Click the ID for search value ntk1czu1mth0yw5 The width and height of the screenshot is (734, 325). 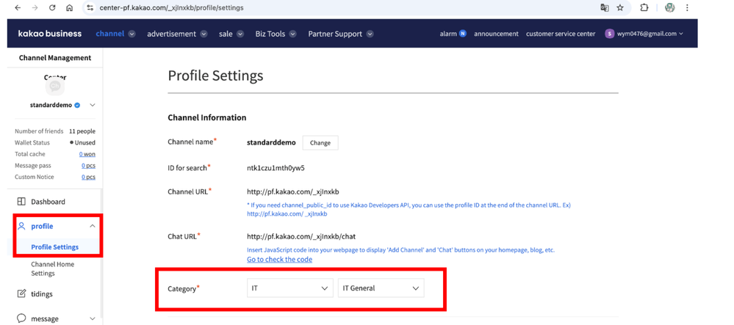click(x=276, y=167)
